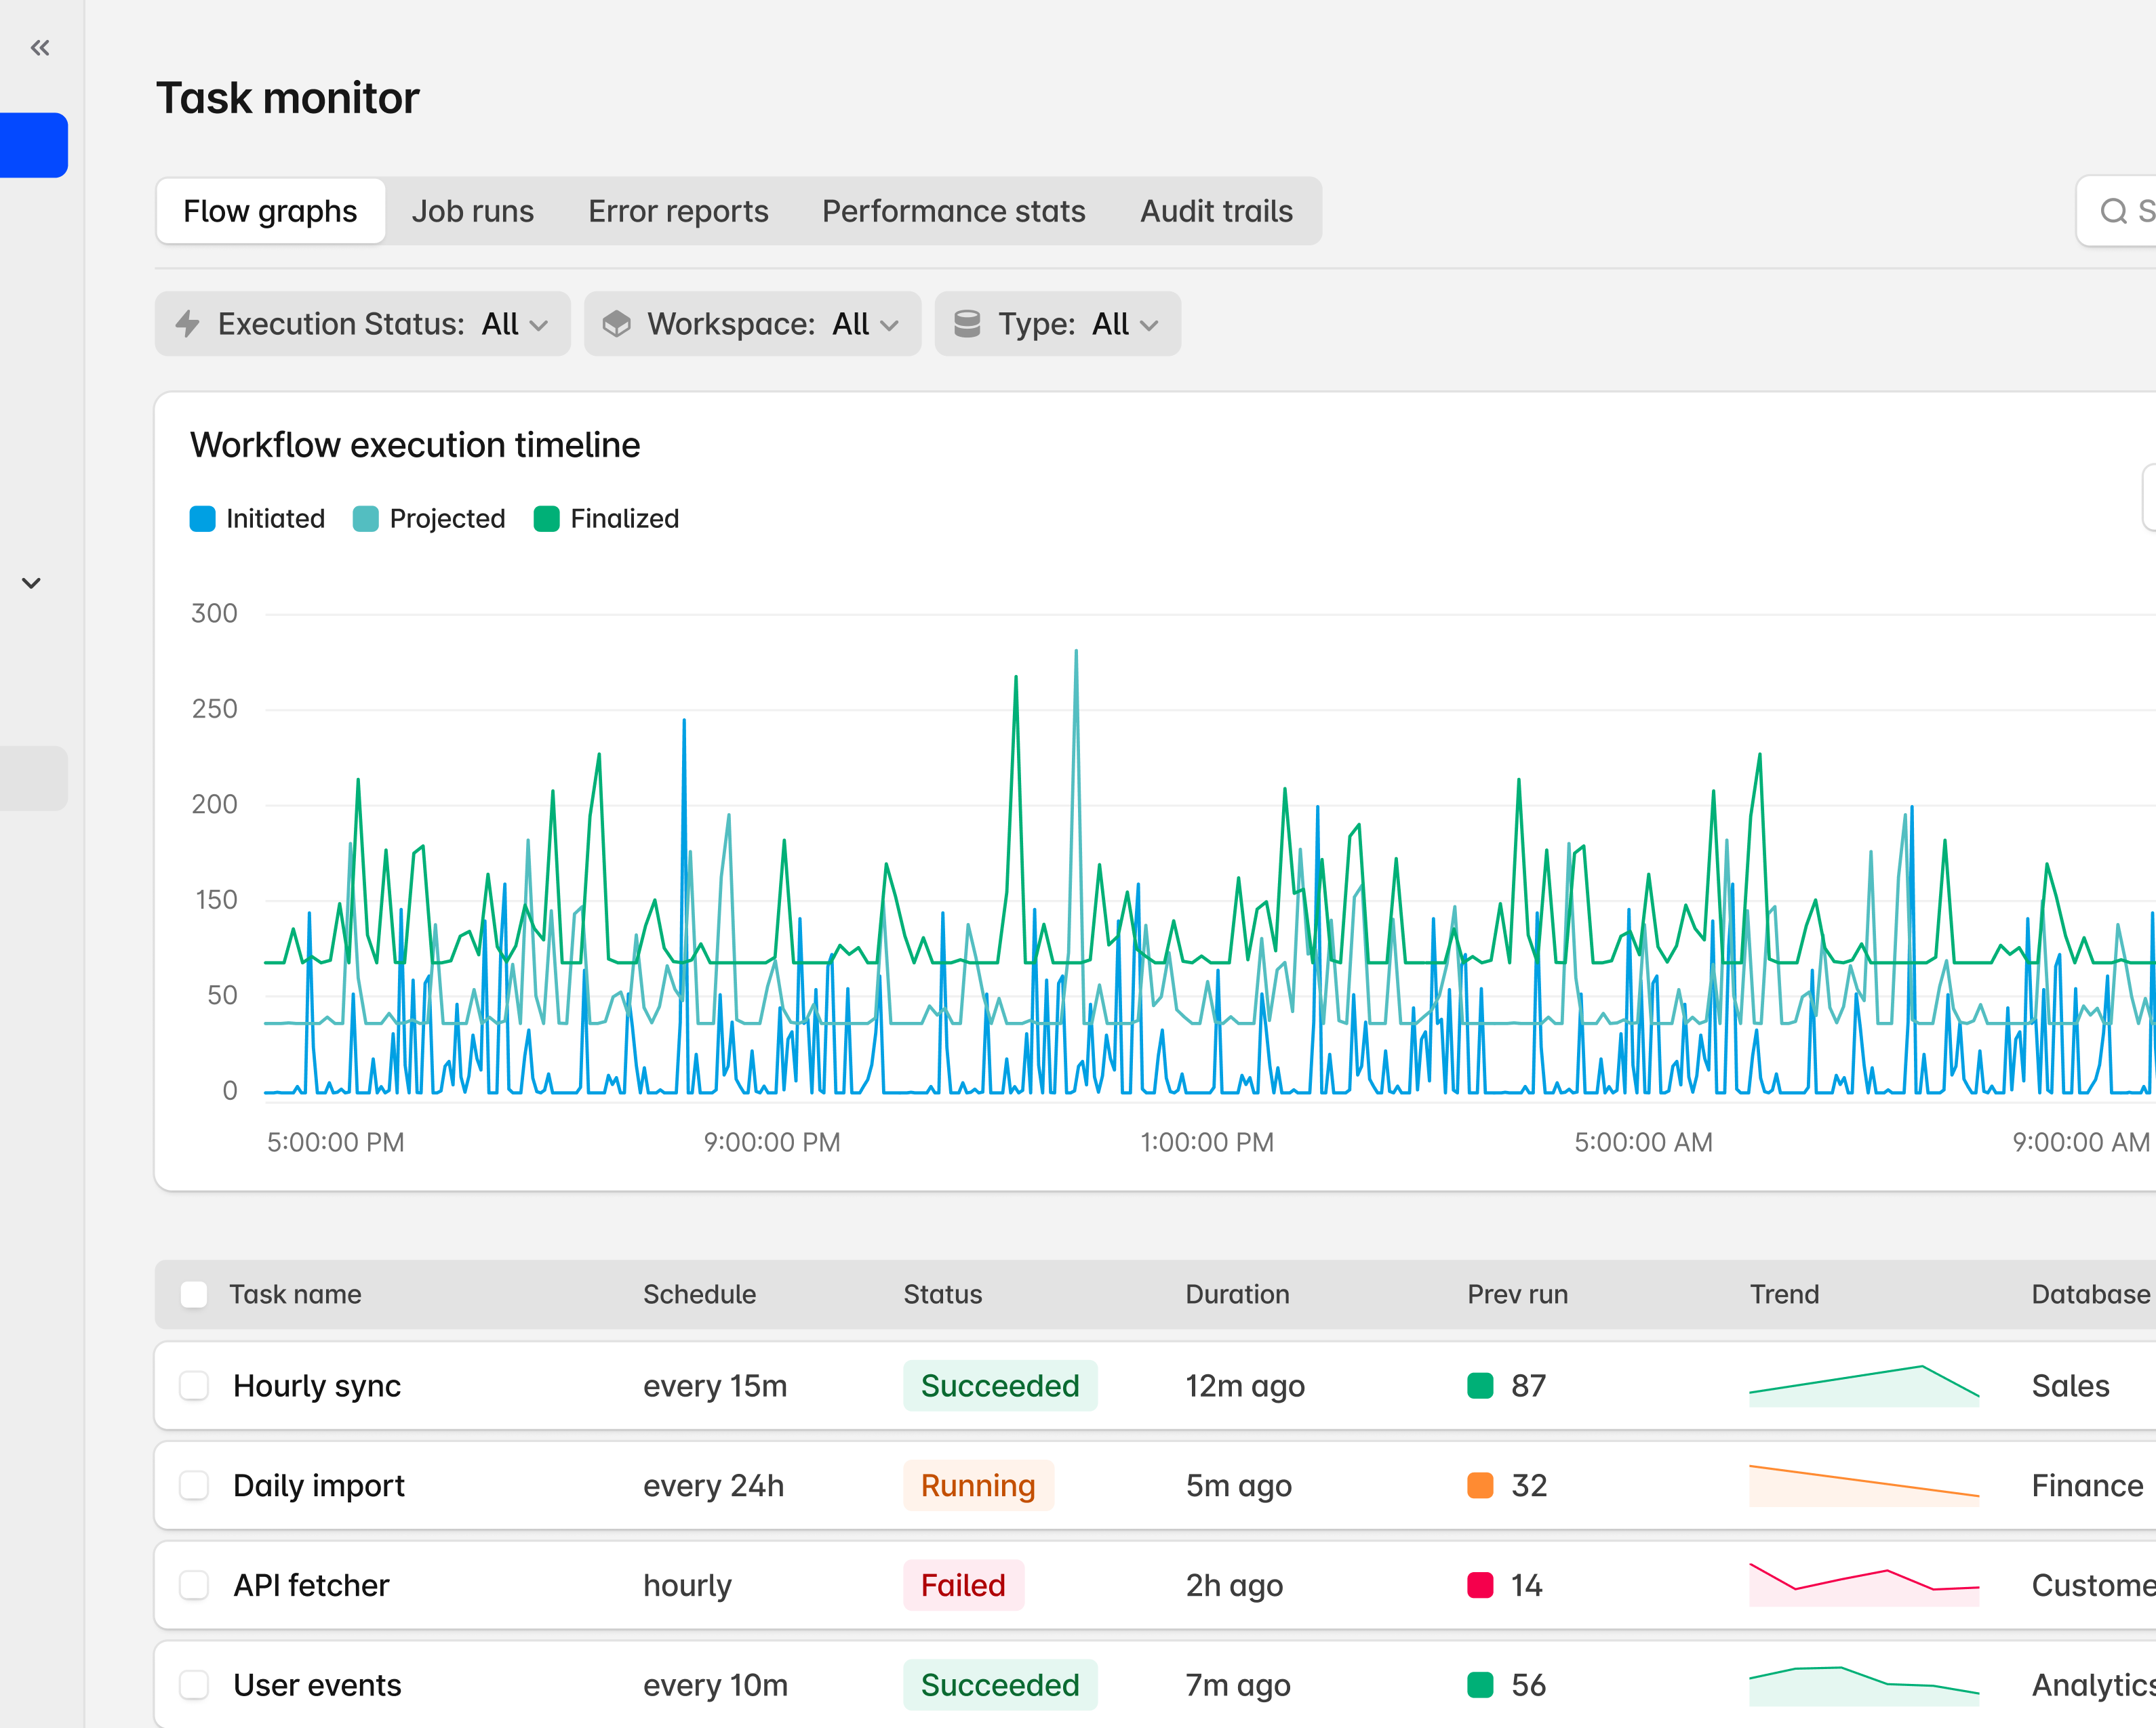Select the API fetcher row checkbox

pyautogui.click(x=194, y=1586)
